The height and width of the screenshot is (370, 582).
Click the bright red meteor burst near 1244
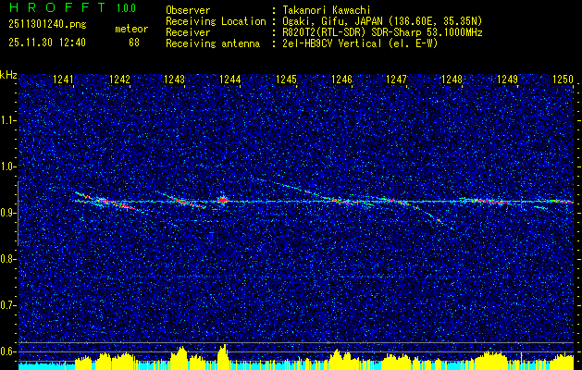click(222, 201)
